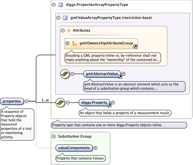Viewport: 193px width, 165px height.
Task: Click the 'gml:AbstractValue is an abstract element' annotation
Action: point(134,86)
